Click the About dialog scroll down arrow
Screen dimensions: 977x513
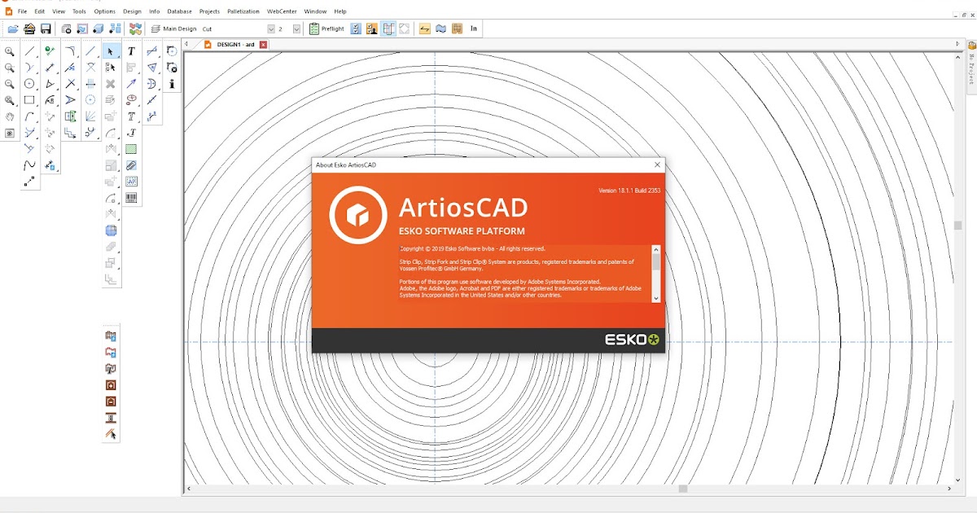click(656, 298)
